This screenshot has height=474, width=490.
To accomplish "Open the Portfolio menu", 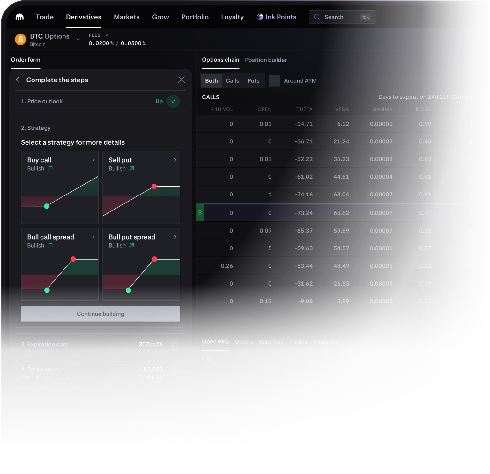I will [x=195, y=17].
